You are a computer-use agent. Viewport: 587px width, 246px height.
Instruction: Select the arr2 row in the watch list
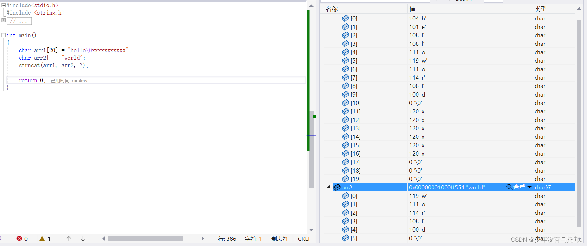tap(448, 187)
